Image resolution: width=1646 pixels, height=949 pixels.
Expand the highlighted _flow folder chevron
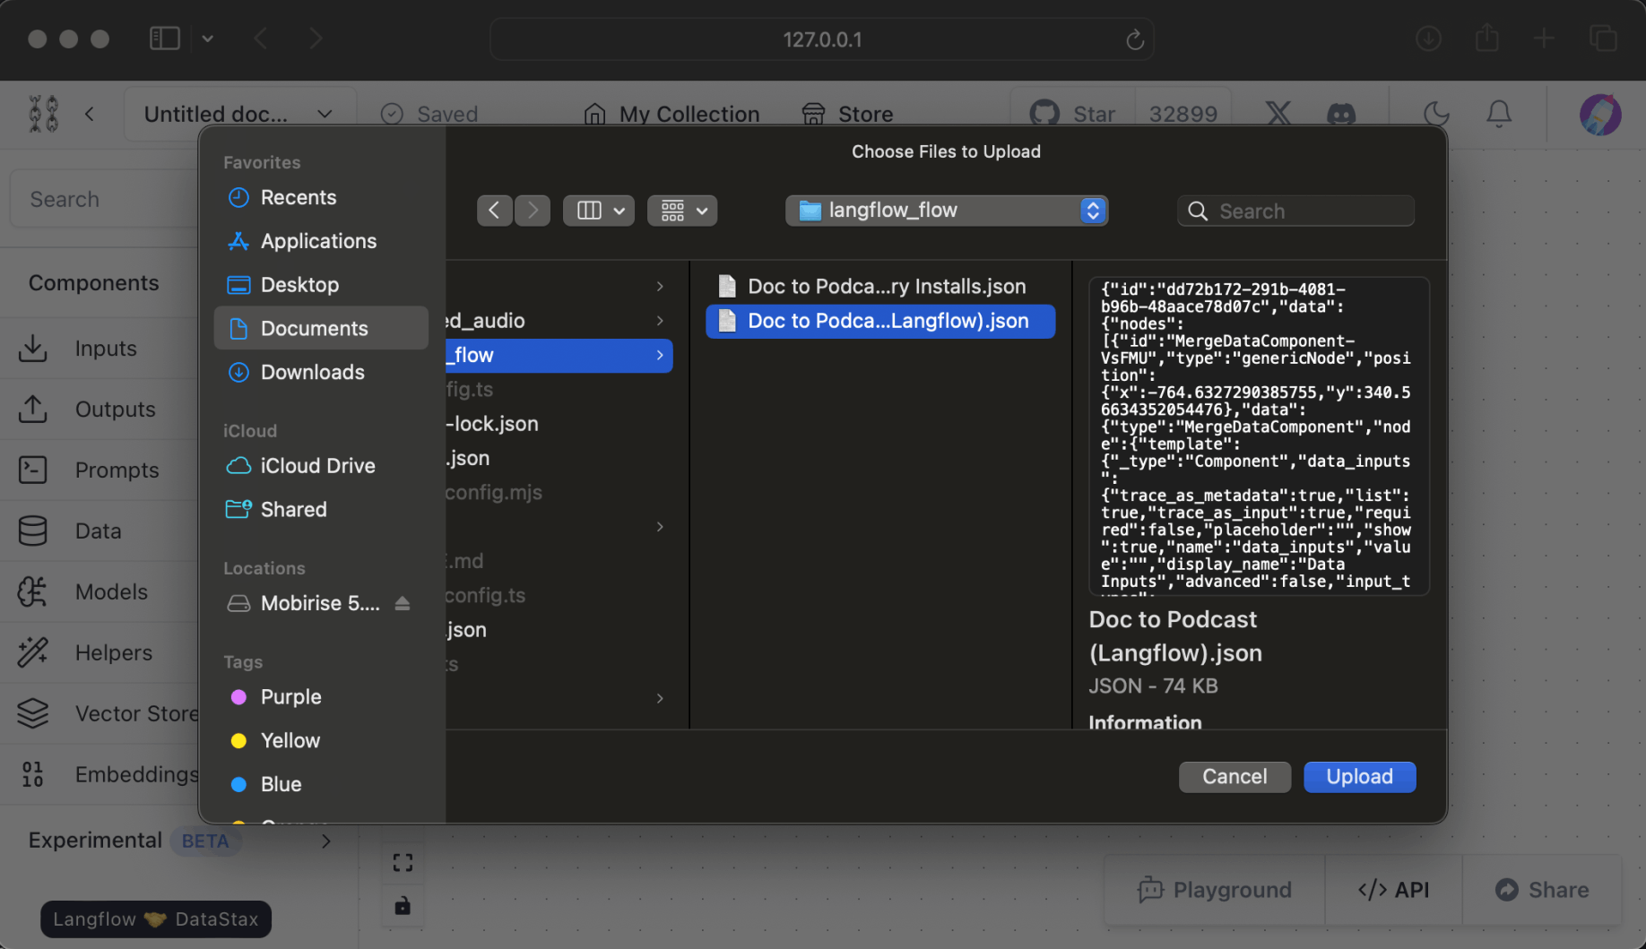click(x=660, y=356)
